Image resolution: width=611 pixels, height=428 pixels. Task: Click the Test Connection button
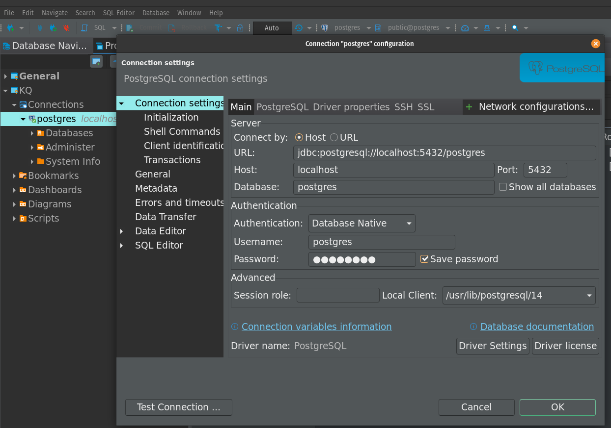point(179,407)
